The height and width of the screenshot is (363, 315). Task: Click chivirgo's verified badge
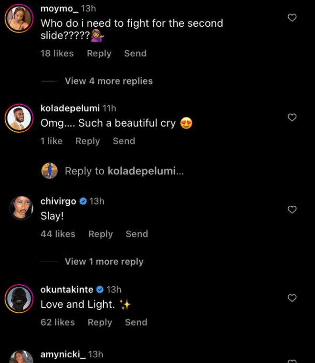[83, 202]
